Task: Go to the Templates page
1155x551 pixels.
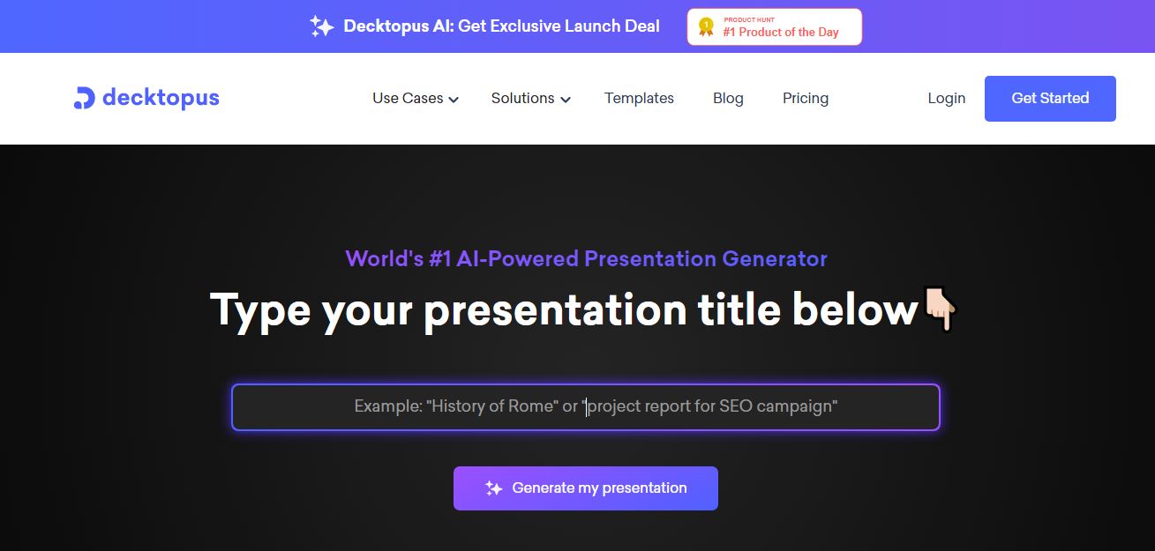Action: tap(639, 99)
